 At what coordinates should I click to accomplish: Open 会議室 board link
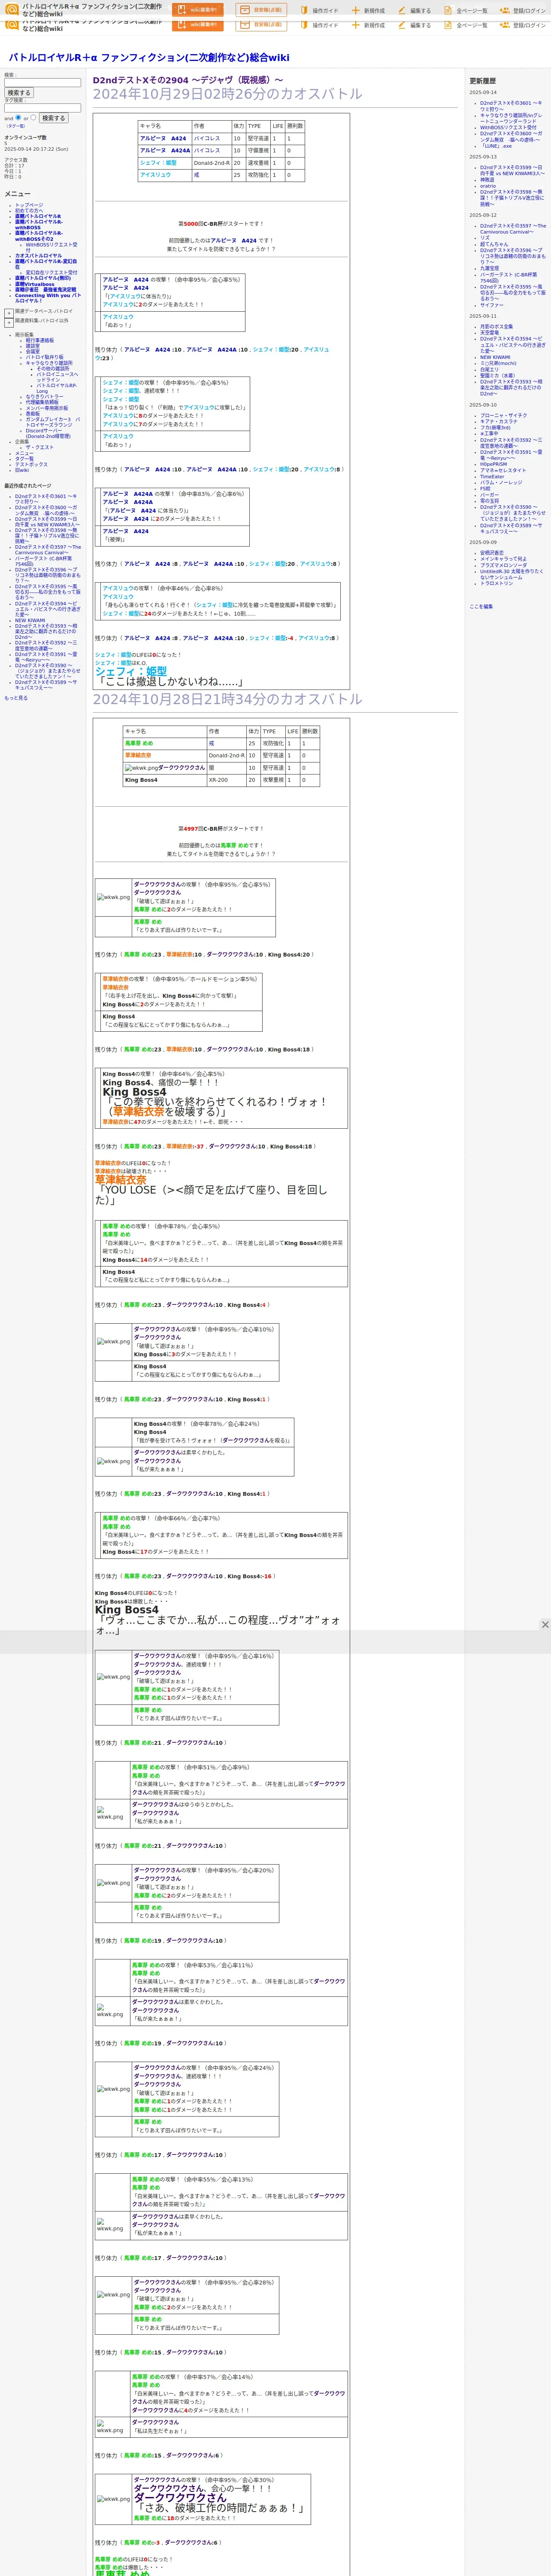(33, 352)
